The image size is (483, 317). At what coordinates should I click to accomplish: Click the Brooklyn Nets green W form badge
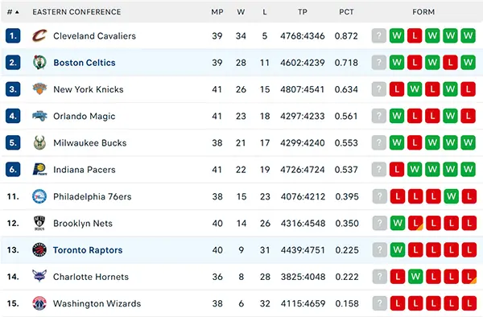coord(398,223)
